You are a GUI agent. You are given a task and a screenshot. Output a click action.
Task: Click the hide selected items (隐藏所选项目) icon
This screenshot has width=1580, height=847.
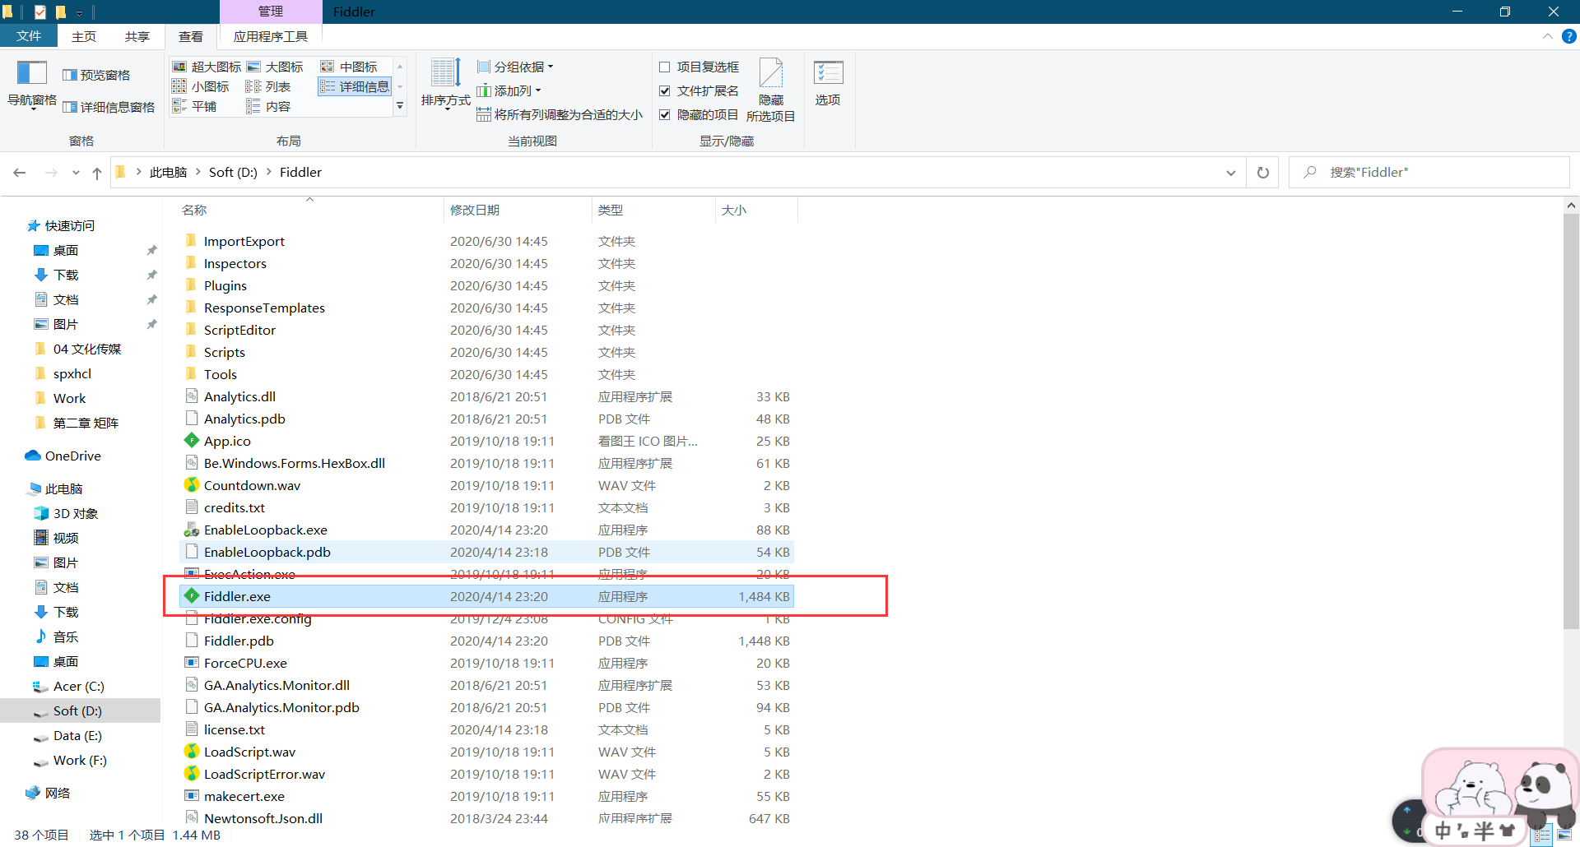click(x=770, y=75)
